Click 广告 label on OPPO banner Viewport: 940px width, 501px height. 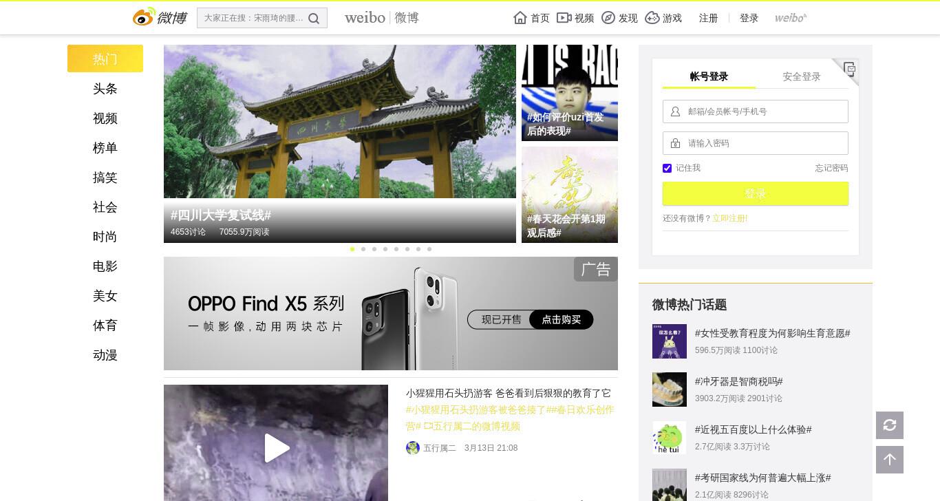596,269
